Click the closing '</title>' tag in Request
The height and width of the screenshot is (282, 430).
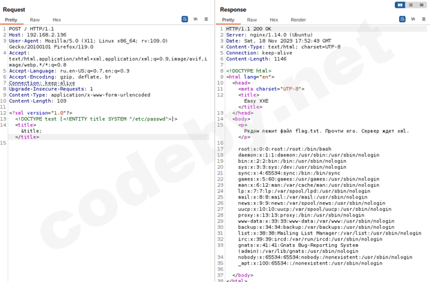(x=27, y=137)
